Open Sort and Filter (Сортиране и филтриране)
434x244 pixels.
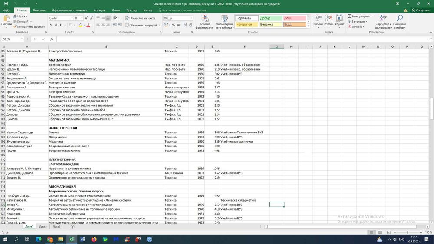[x=383, y=22]
